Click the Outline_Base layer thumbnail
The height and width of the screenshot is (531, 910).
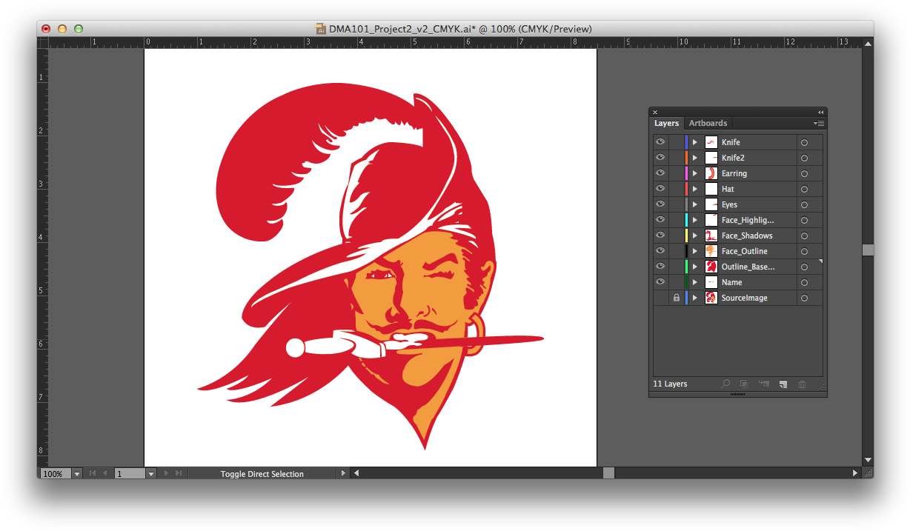click(x=711, y=267)
